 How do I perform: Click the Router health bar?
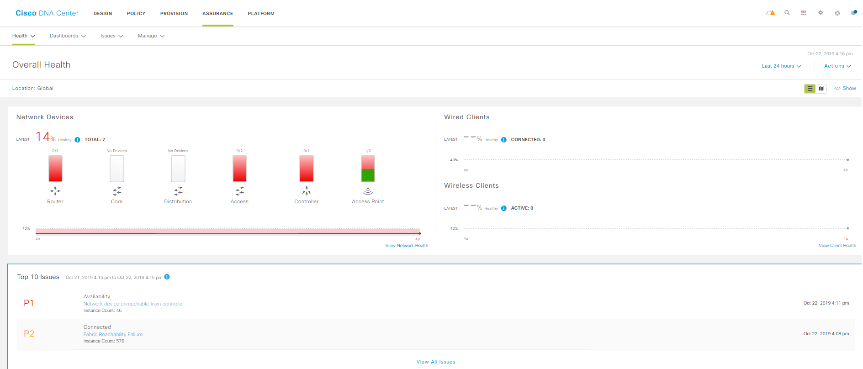(55, 169)
